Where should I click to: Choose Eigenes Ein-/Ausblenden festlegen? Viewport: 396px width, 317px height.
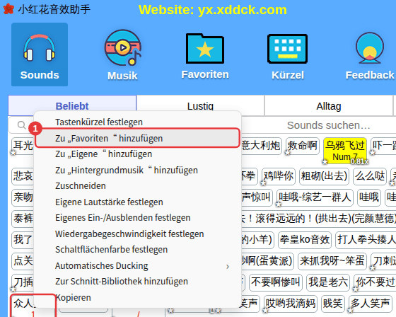pos(138,218)
